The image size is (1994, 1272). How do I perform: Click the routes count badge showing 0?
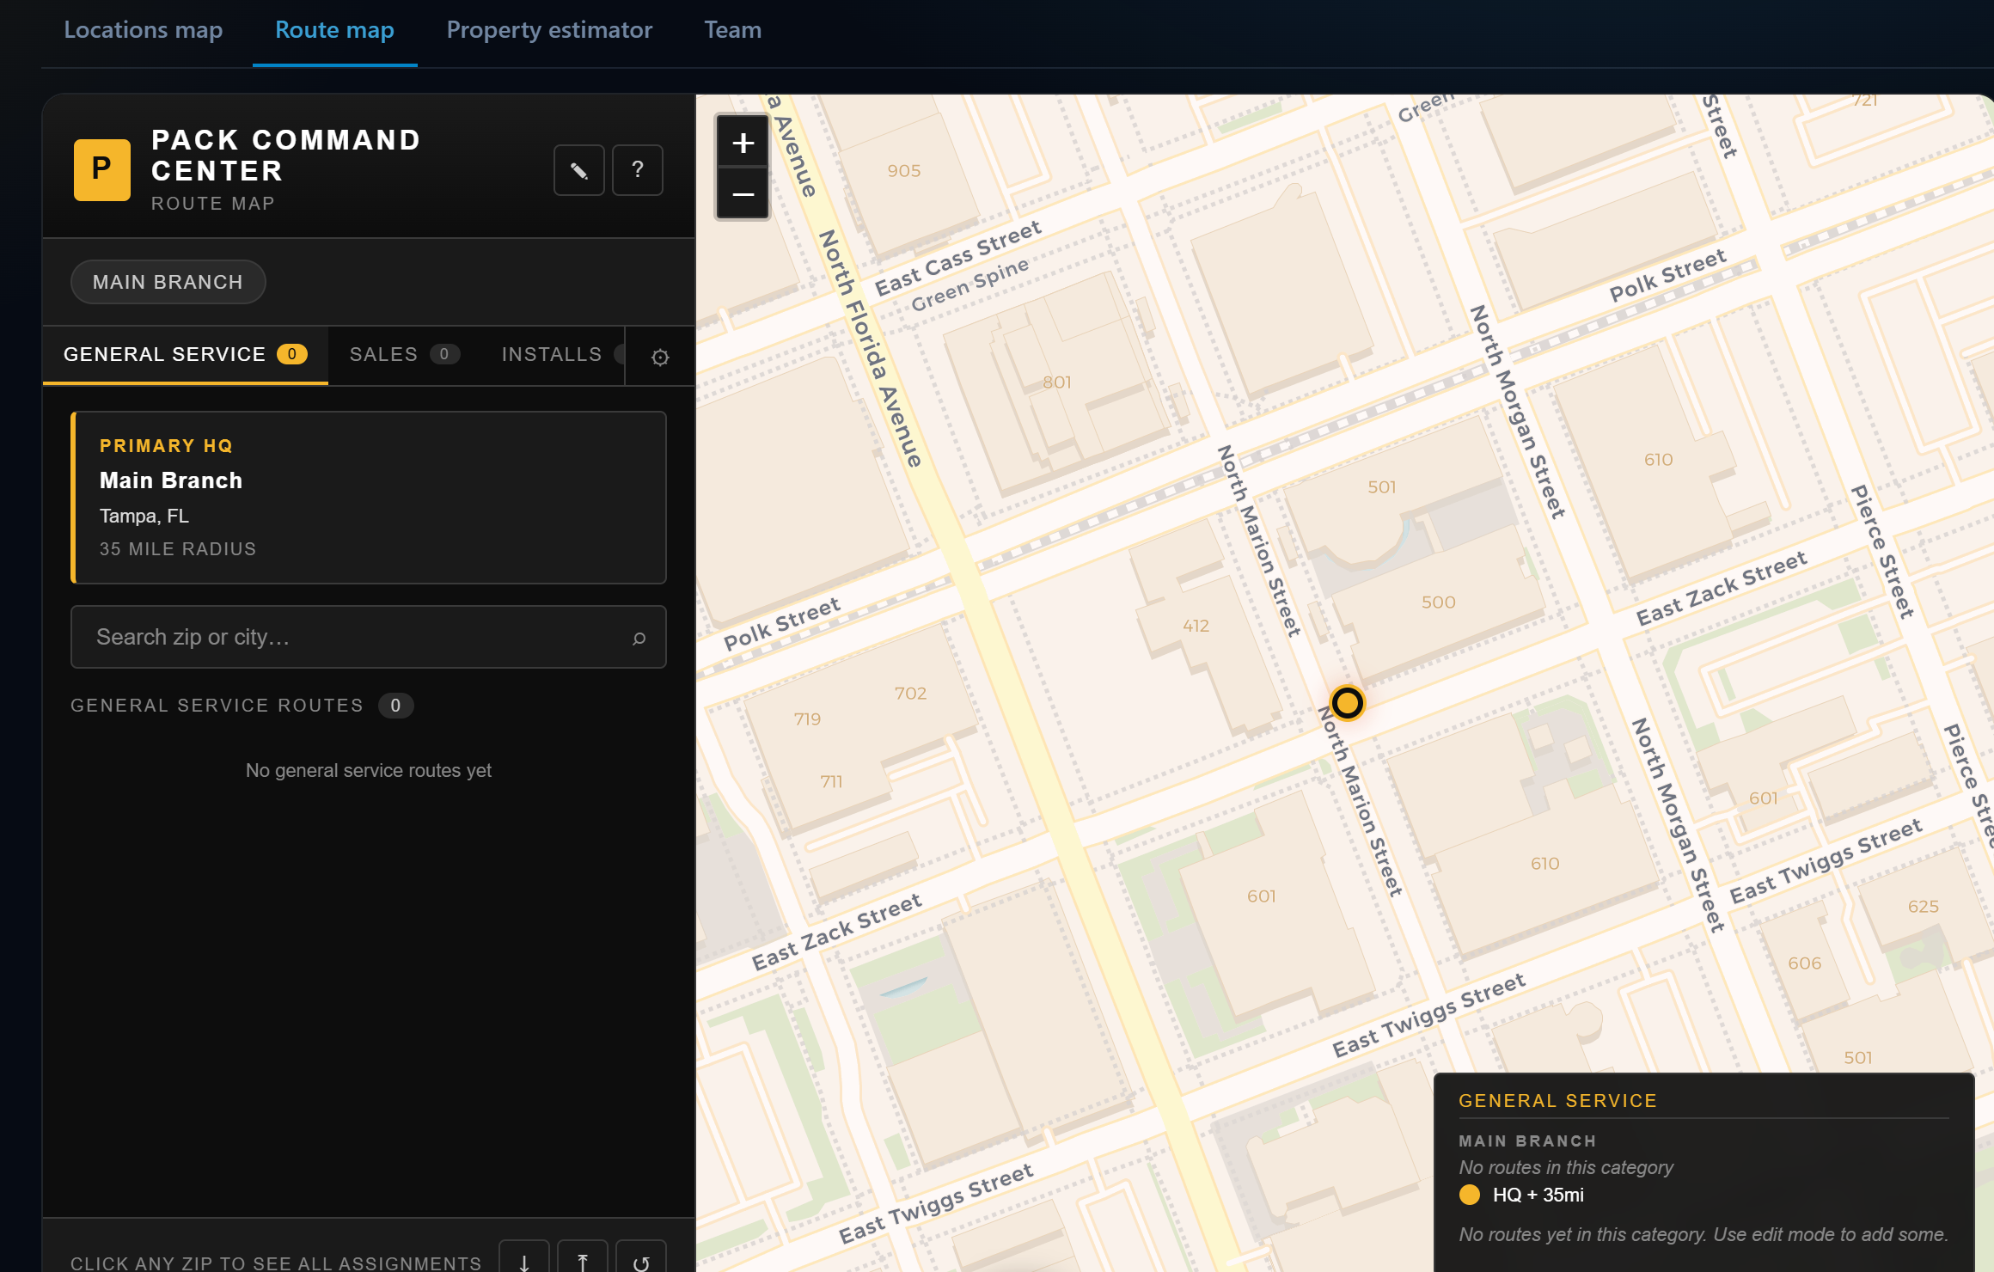395,706
